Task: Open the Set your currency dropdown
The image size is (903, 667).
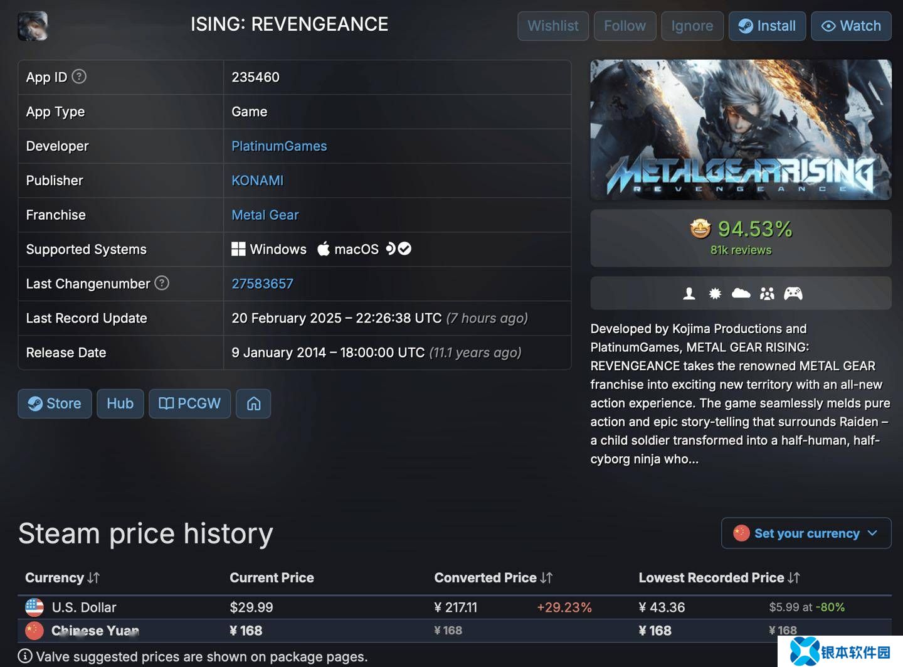Action: coord(806,533)
